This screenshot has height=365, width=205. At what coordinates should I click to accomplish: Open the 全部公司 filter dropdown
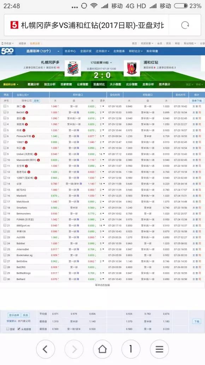point(23,95)
